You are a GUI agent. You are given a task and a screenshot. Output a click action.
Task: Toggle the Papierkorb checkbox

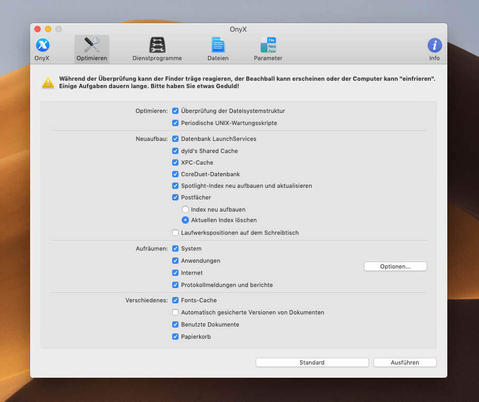(x=175, y=337)
